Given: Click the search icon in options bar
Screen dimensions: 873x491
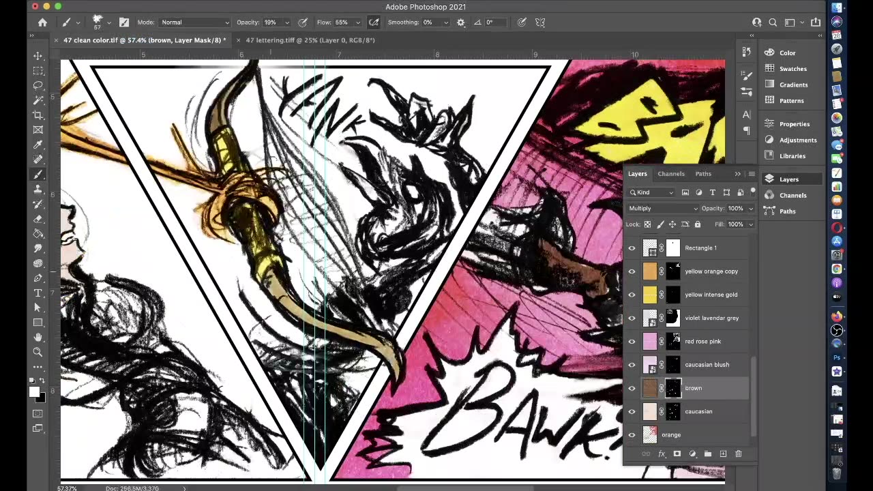Looking at the screenshot, I should tap(773, 23).
